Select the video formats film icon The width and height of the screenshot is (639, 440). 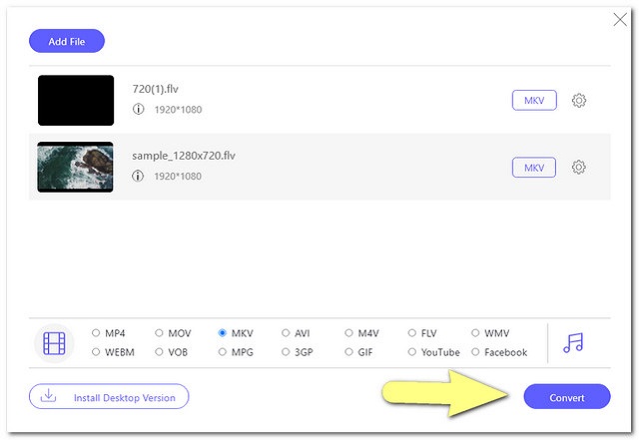[x=54, y=343]
